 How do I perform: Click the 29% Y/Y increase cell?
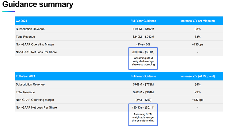pyautogui.click(x=197, y=92)
